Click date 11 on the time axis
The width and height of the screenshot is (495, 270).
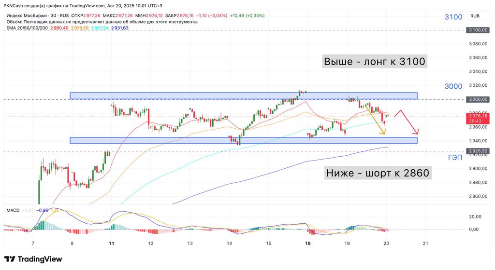[112, 243]
